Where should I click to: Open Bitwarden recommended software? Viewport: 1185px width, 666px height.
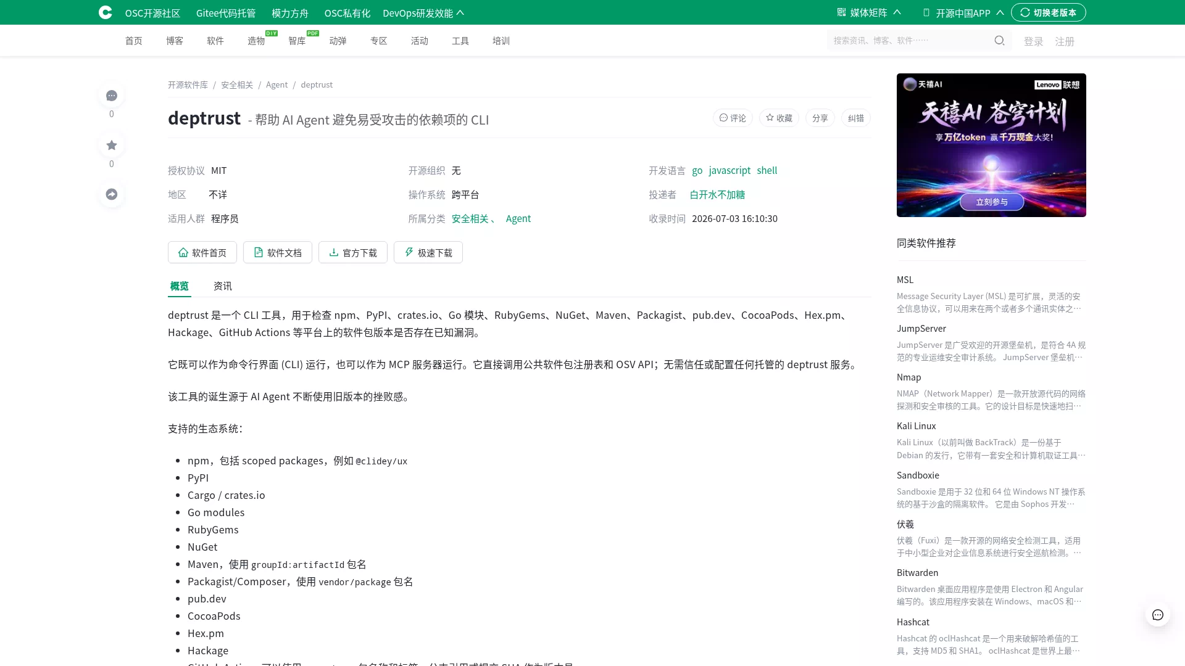tap(917, 573)
